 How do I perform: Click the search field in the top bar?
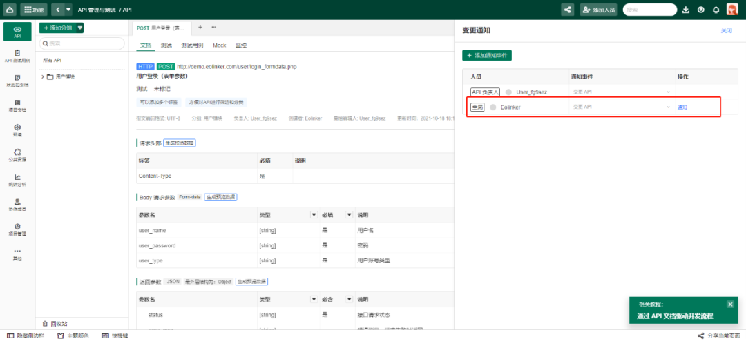(649, 10)
